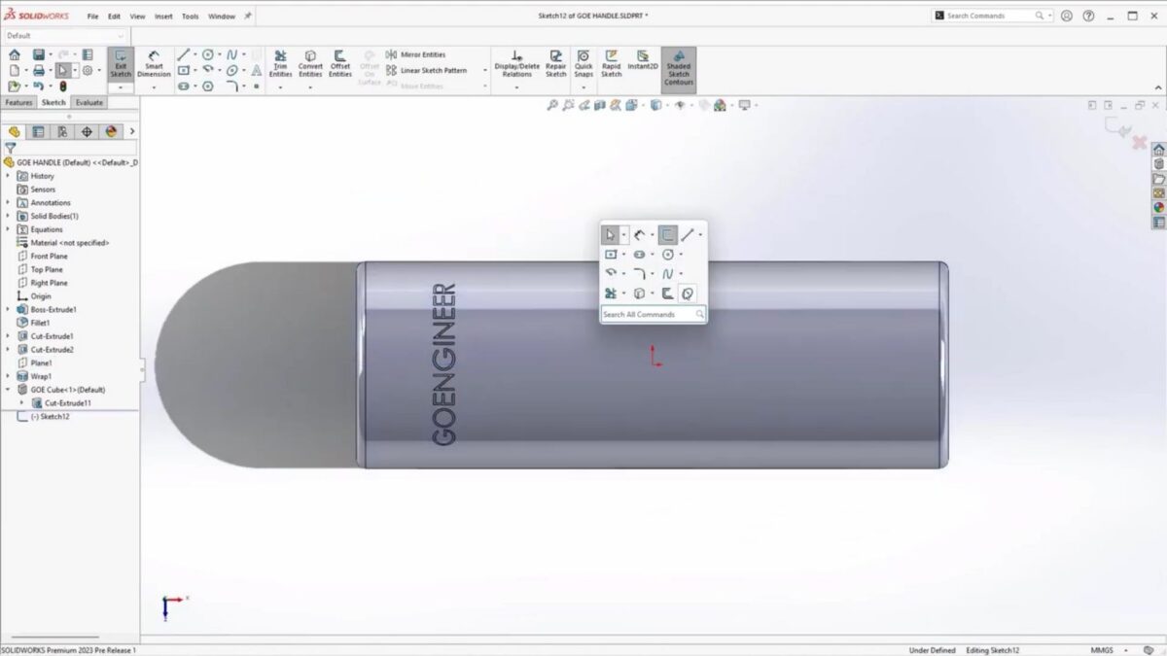Select the Trim Entities tool
Image resolution: width=1167 pixels, height=656 pixels.
(x=280, y=64)
